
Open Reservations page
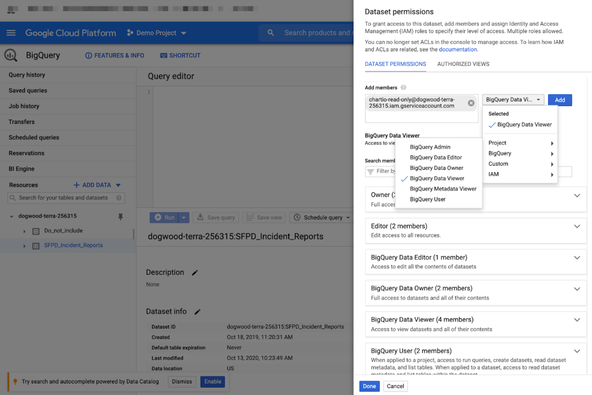[x=68, y=153]
